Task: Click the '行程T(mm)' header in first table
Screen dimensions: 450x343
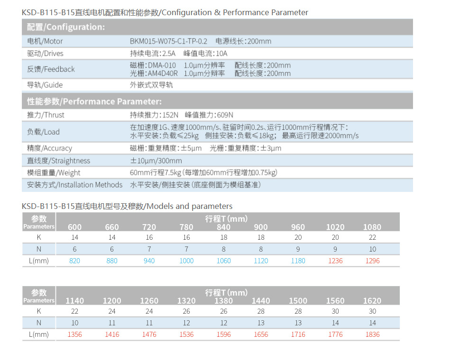Action: coord(227,219)
